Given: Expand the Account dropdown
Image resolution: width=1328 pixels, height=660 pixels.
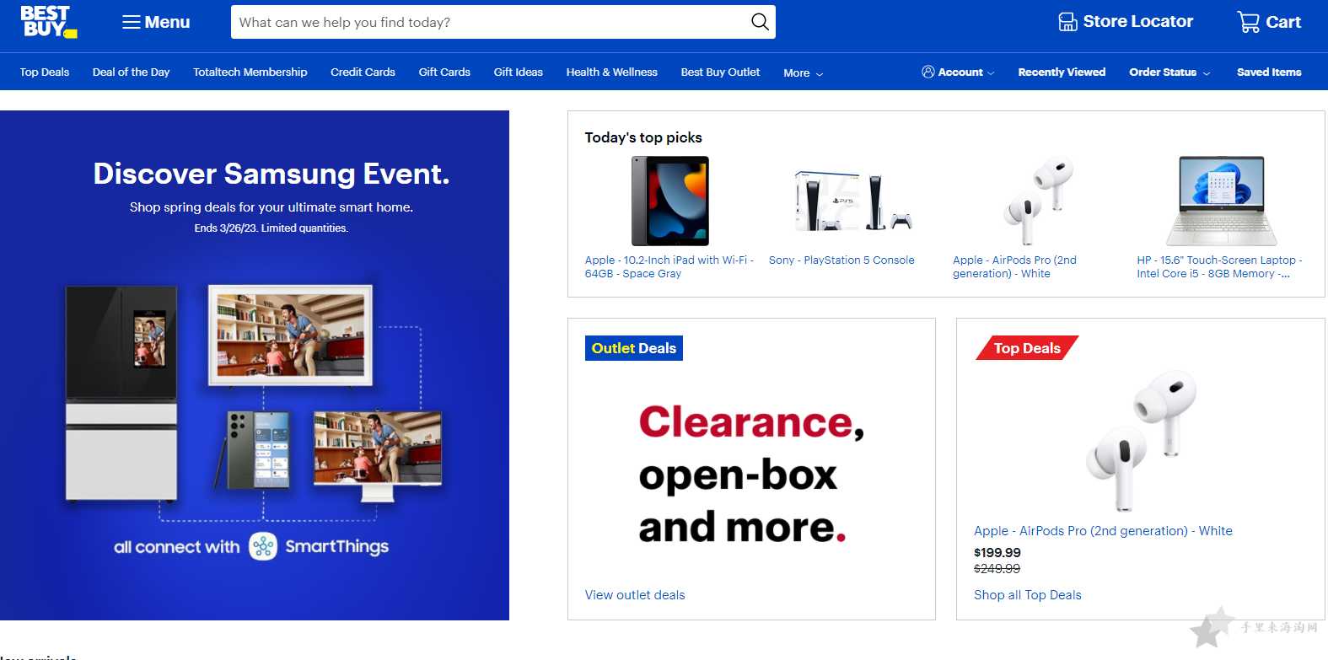Looking at the screenshot, I should [x=958, y=72].
